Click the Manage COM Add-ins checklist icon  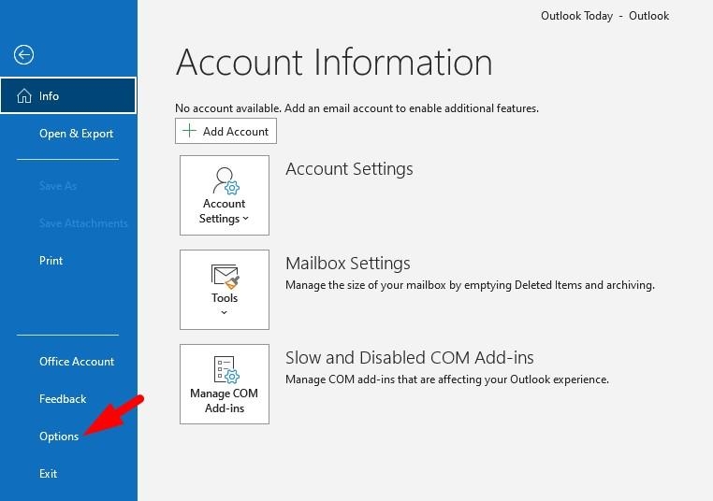coord(226,370)
